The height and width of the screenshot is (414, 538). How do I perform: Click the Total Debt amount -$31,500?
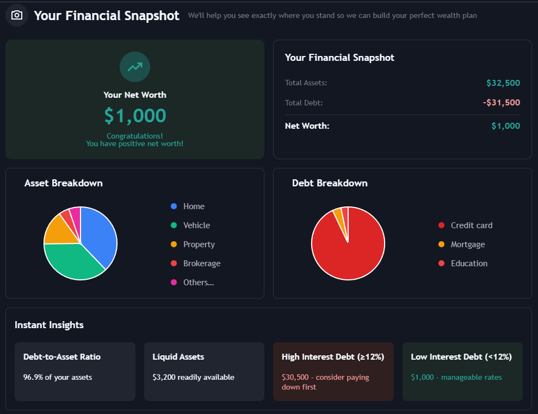pos(501,103)
